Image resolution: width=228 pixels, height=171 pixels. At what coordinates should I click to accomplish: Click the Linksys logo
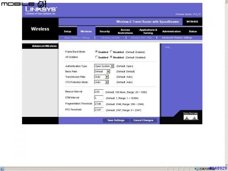tap(41, 10)
